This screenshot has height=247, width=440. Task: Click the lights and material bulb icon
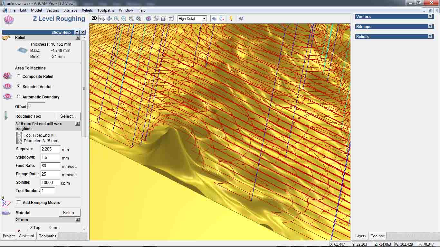pyautogui.click(x=231, y=19)
